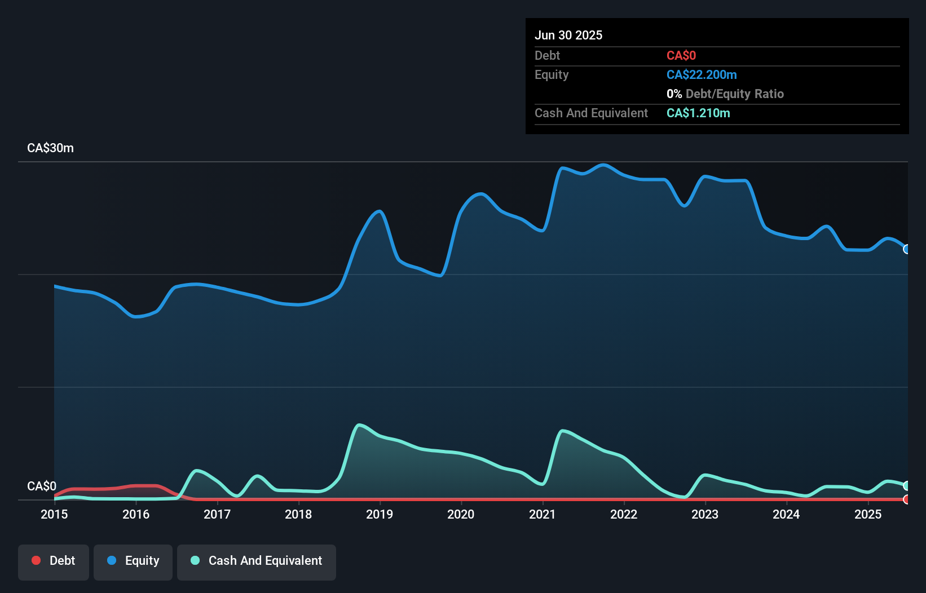Click the blue Equity legend dot
Image resolution: width=926 pixels, height=593 pixels.
pos(112,560)
